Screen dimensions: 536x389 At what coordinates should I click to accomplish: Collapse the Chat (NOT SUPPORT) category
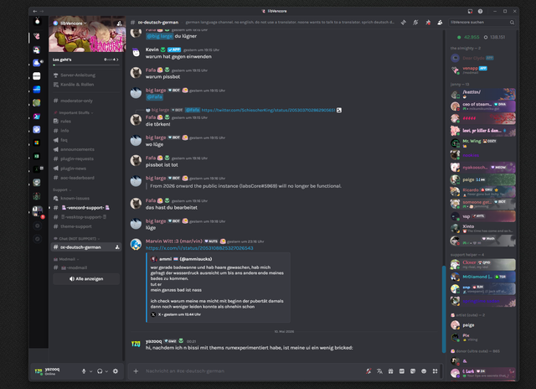77,239
